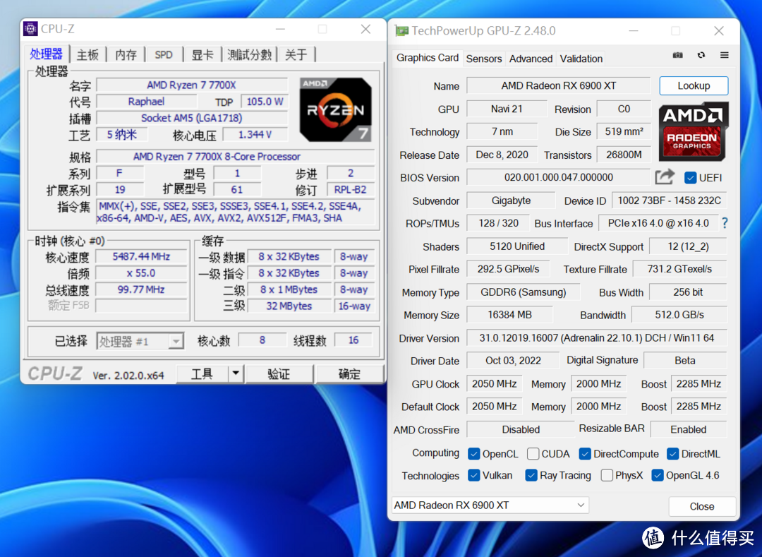
Task: Click the AMD CrossFire Disabled value
Action: 521,429
